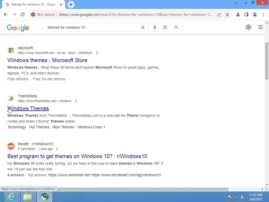Click the themebeta.com breadcrumb URL

point(45,101)
